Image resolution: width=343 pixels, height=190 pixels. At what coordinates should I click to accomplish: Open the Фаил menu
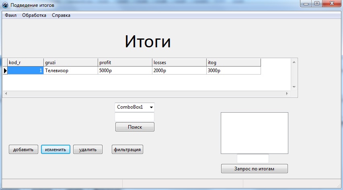point(11,15)
